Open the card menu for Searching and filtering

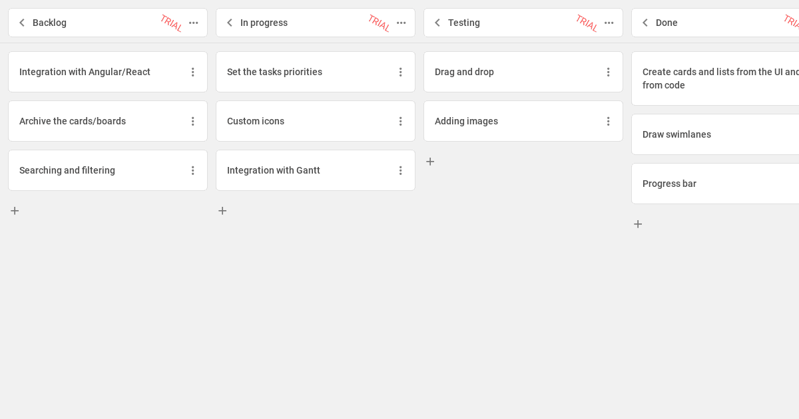click(192, 170)
